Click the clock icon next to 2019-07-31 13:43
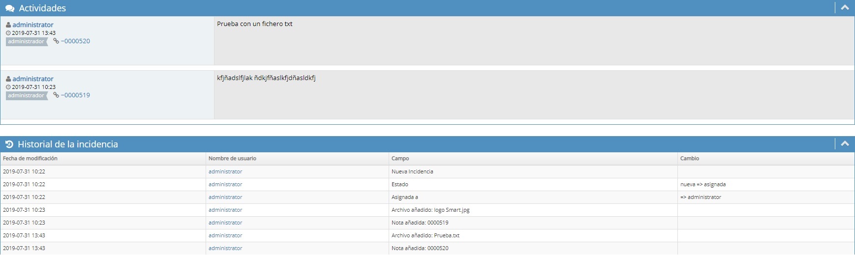The width and height of the screenshot is (855, 255). click(x=8, y=33)
